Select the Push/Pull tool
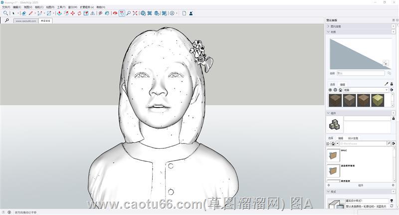The height and width of the screenshot is (215, 399). pyautogui.click(x=59, y=13)
